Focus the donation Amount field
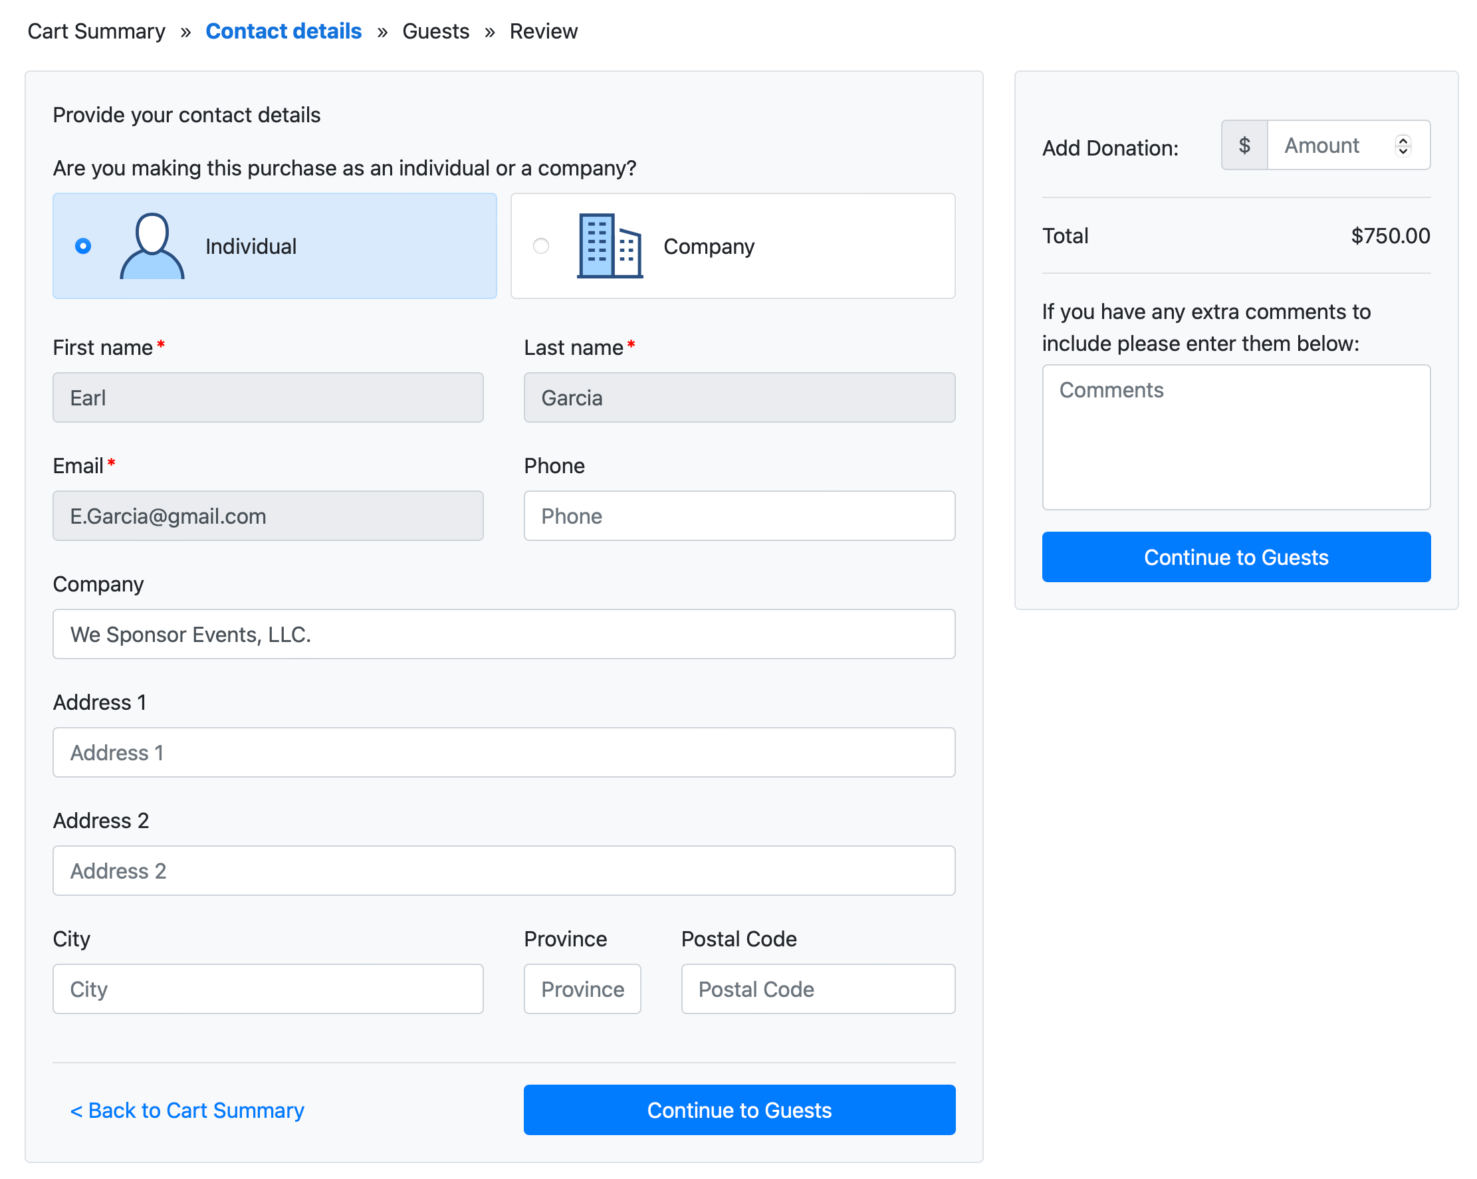Screen dimensions: 1477x1179 tap(1329, 146)
